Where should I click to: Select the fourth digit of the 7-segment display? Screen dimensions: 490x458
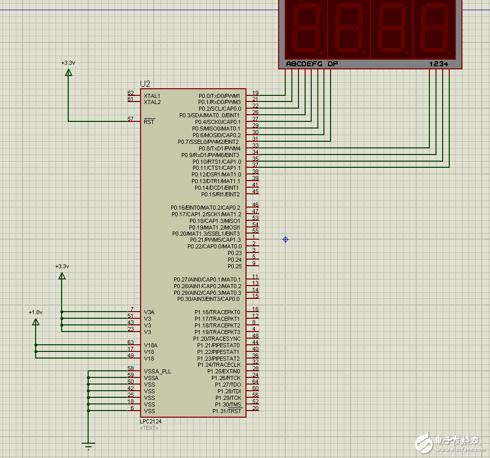(434, 29)
